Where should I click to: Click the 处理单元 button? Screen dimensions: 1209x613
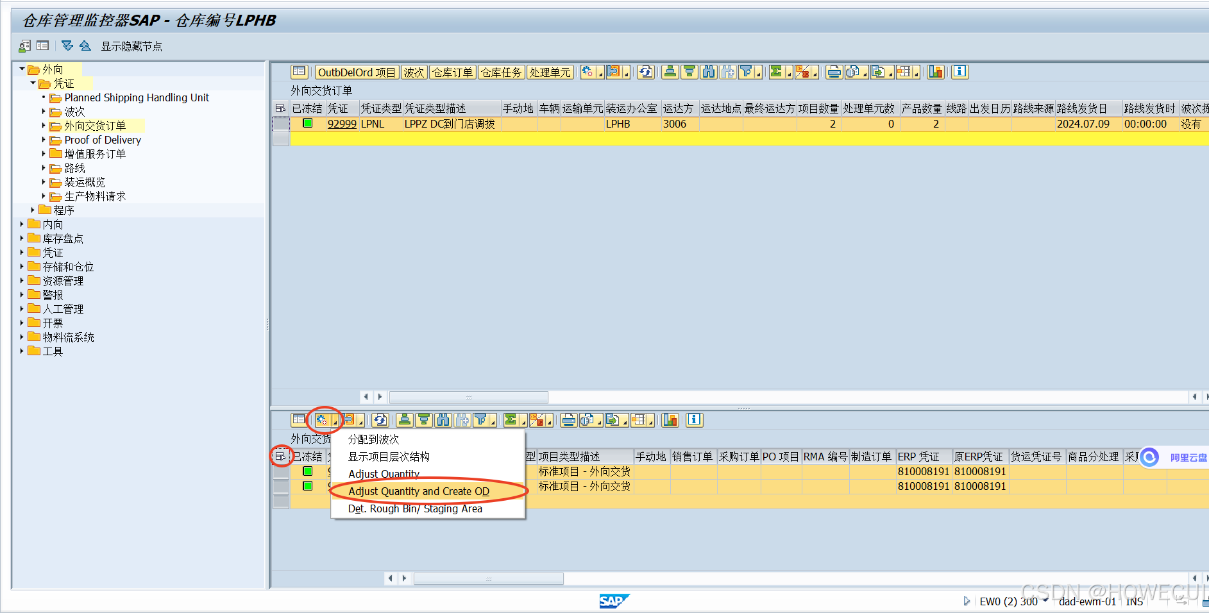pos(550,72)
